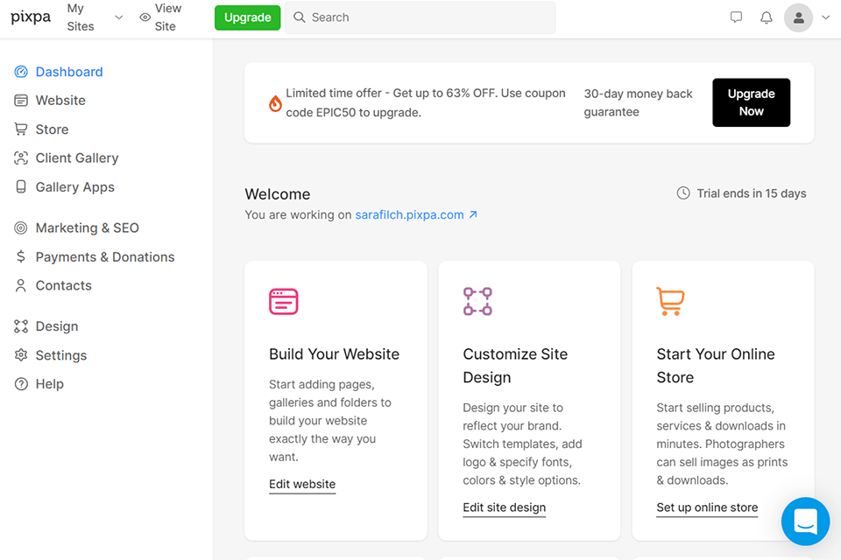This screenshot has height=560, width=841.
Task: Open the Settings section in the sidebar
Action: point(60,355)
